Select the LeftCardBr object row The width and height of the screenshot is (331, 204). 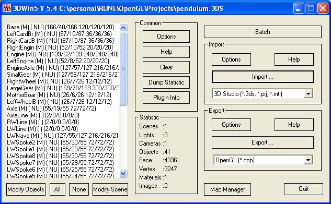coord(62,34)
